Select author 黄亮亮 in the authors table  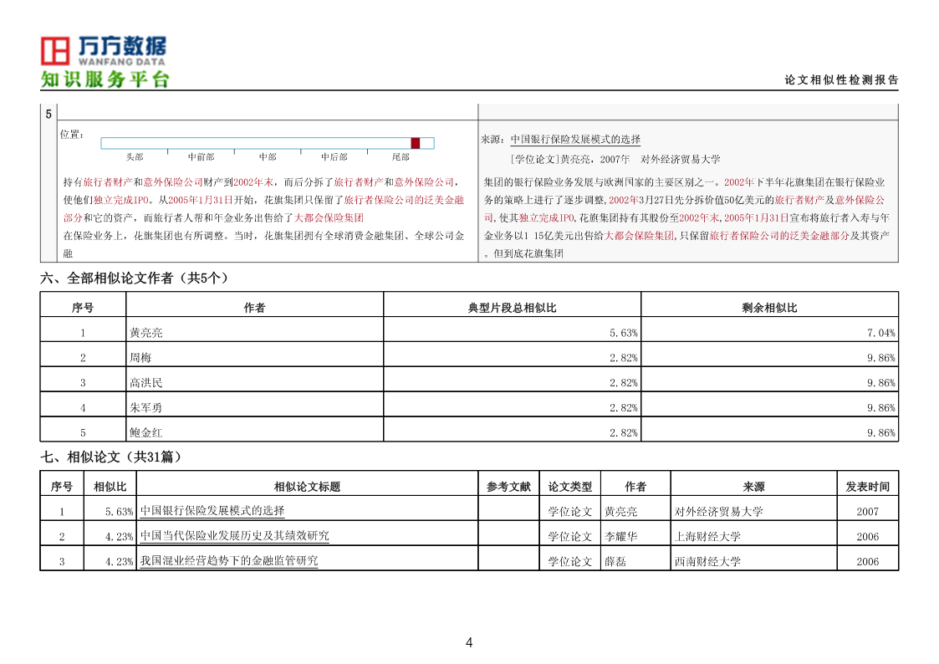[146, 333]
